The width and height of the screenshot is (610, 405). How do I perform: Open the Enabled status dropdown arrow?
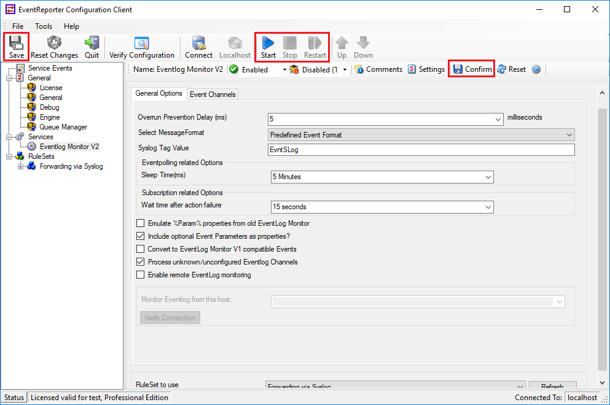coord(284,69)
